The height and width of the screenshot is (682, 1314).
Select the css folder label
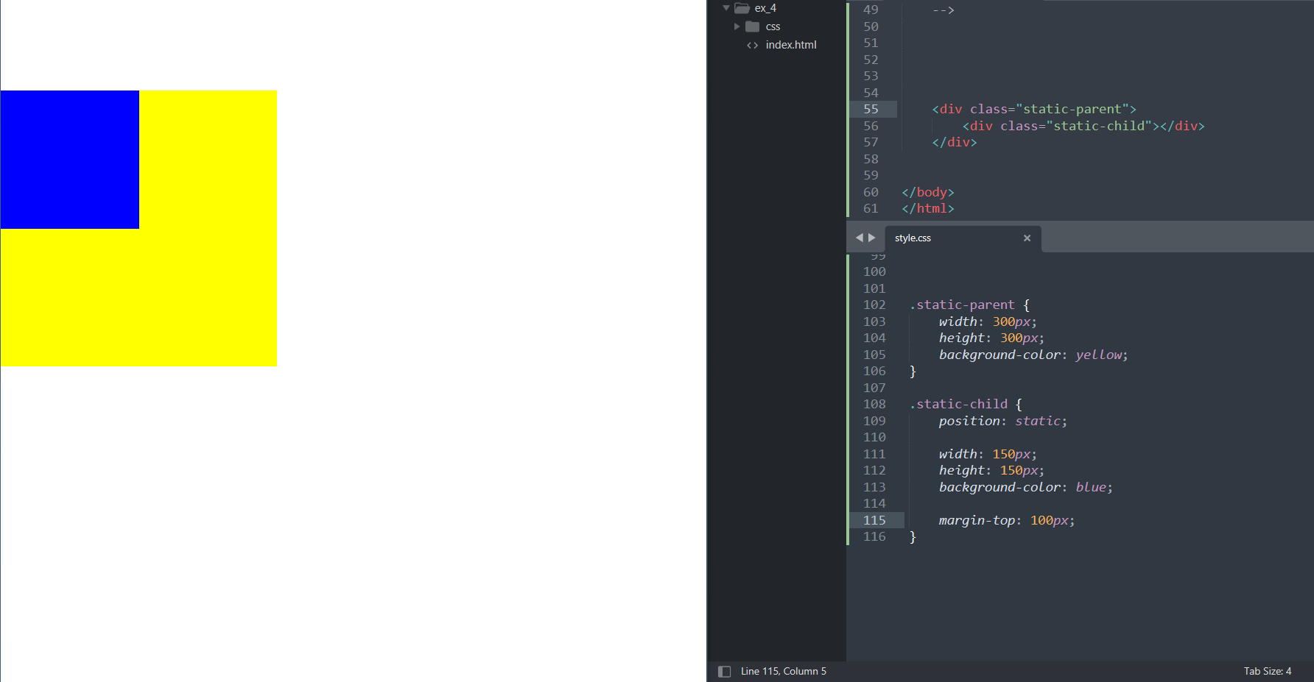773,26
